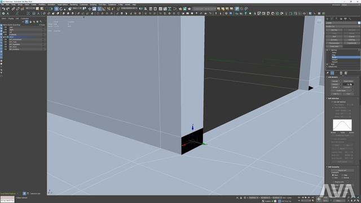Click the Create Shape button
Screen dimensions: 361x203
[341, 91]
